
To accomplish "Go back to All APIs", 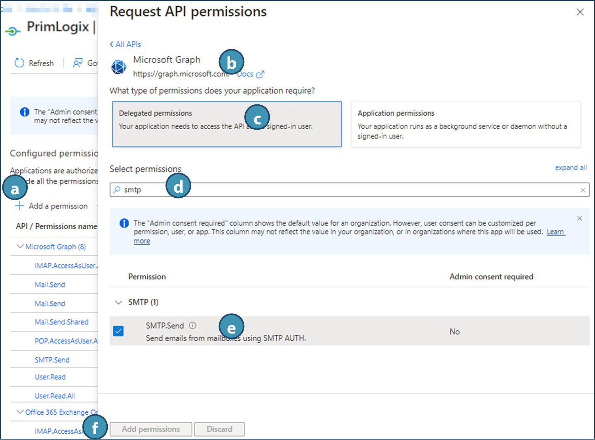I will [125, 44].
